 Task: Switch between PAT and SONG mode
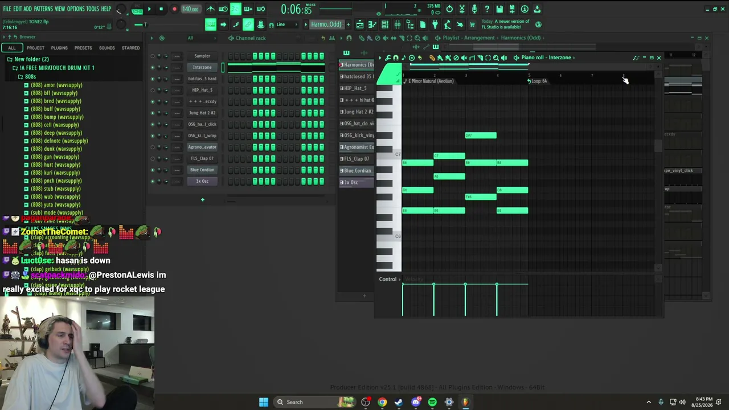pos(137,9)
